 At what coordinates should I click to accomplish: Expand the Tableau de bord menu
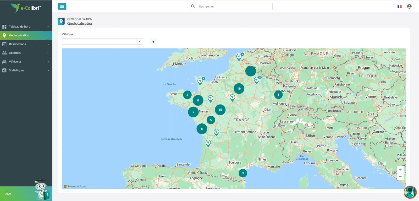click(26, 26)
